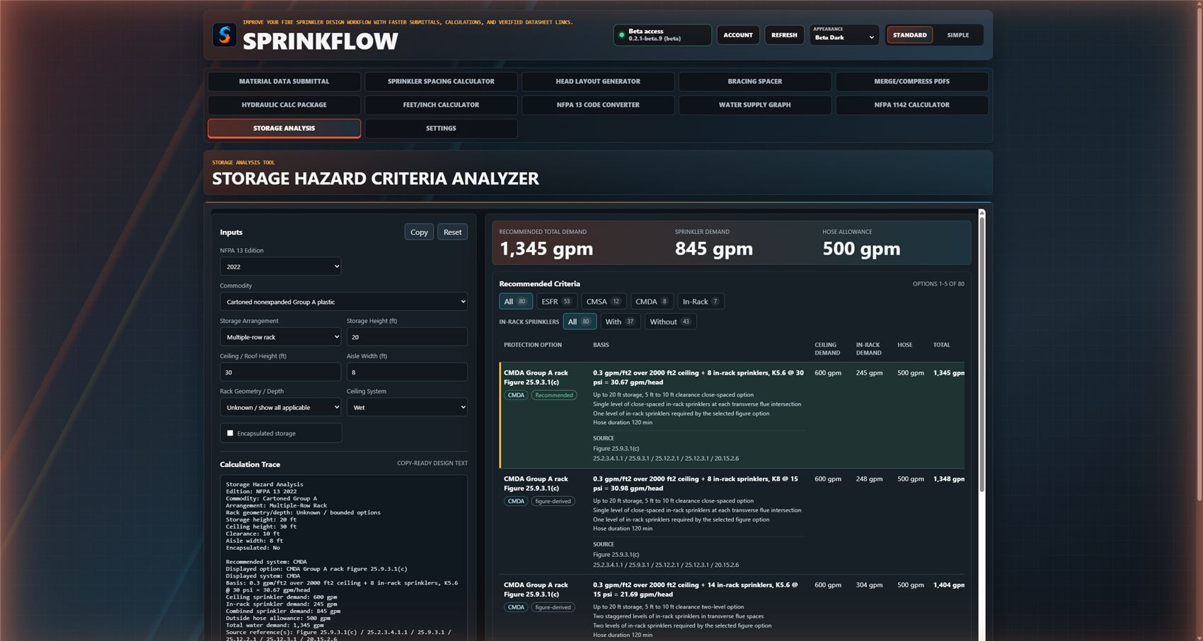Click figure-derived badge on 14 in-rack option
This screenshot has width=1203, height=641.
[x=553, y=607]
